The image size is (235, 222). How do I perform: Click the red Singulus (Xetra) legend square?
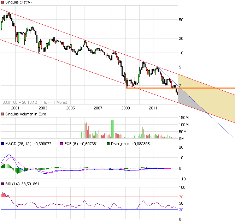[x=2, y=2]
